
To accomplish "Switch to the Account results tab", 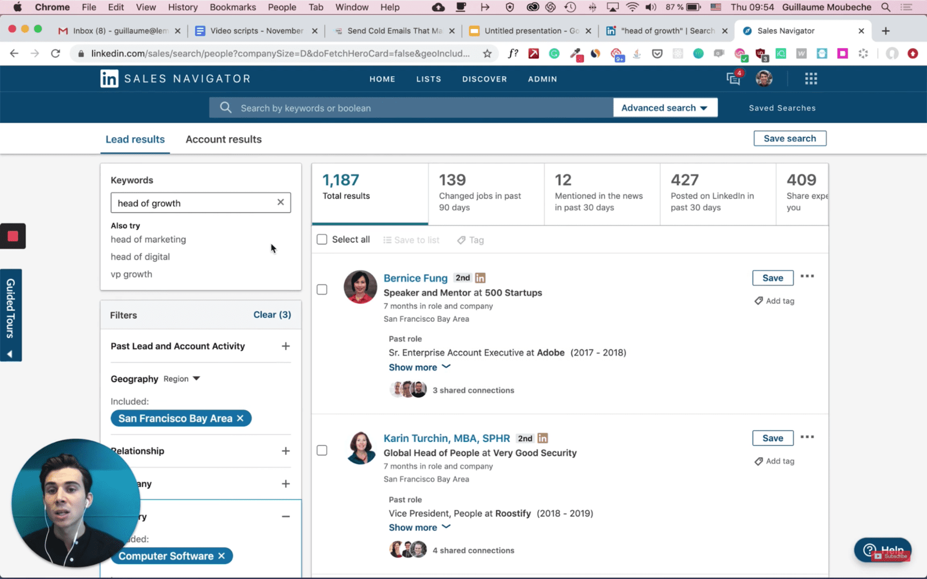I will click(x=223, y=139).
